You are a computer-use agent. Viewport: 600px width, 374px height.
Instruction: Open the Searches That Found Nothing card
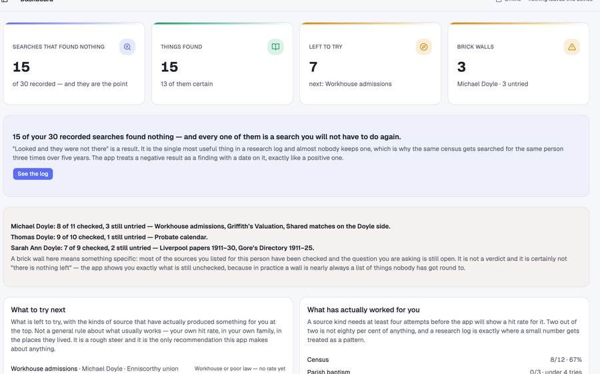click(74, 63)
